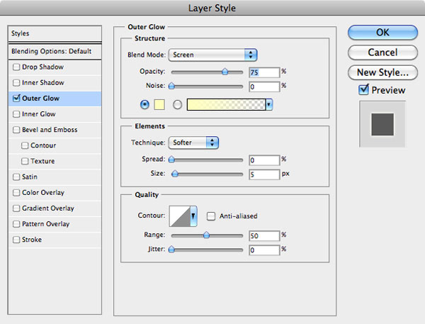Open the Technique dropdown set to Softer
This screenshot has height=324, width=425.
[193, 143]
